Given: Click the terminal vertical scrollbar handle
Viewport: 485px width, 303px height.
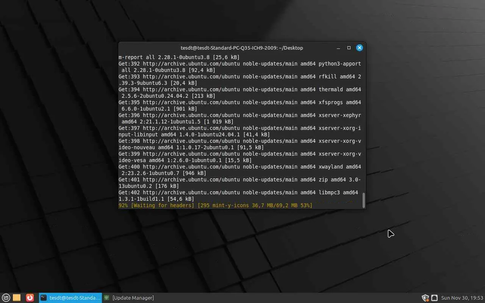Looking at the screenshot, I should (x=364, y=200).
